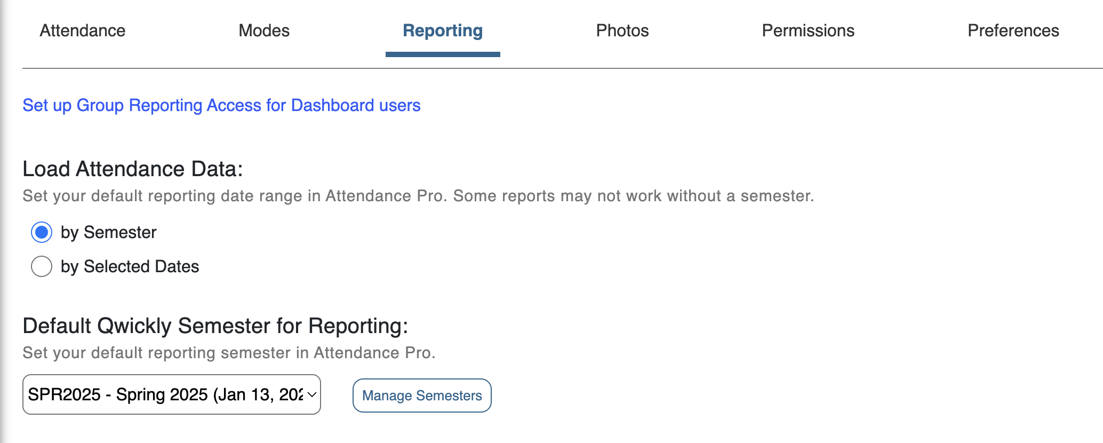Switch to the Modes tab
This screenshot has width=1103, height=443.
[x=264, y=31]
